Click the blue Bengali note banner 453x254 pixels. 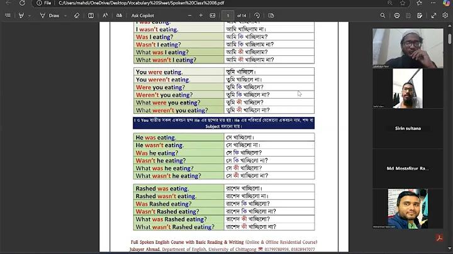click(223, 123)
